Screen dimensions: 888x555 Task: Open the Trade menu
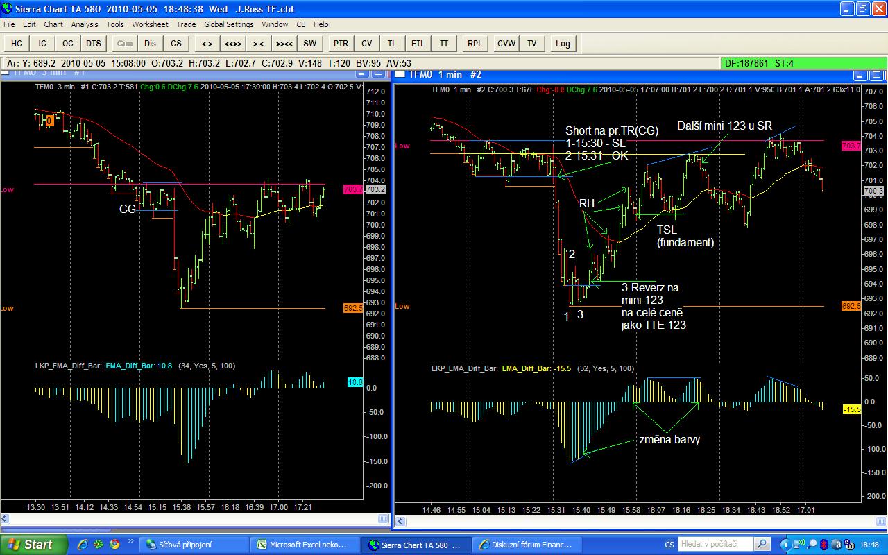click(x=186, y=24)
